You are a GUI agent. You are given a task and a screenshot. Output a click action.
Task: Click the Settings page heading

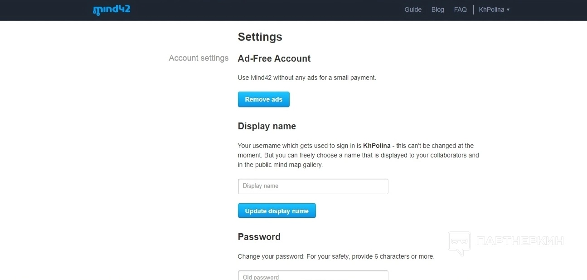(x=260, y=37)
